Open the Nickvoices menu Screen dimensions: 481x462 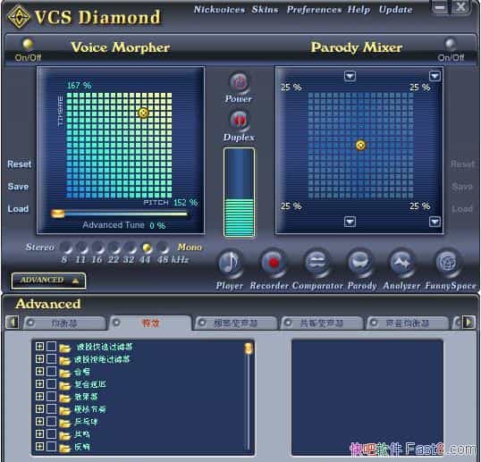[x=219, y=10]
